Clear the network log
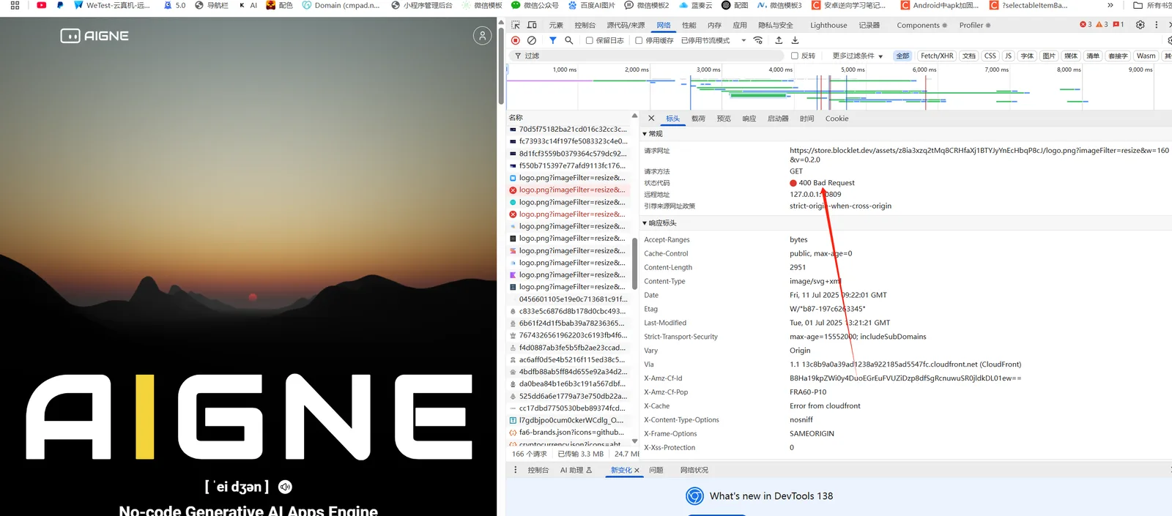Screen dimensions: 1172x516 tap(532, 40)
